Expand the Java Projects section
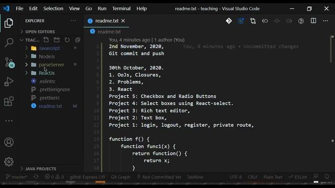The height and width of the screenshot is (188, 335). click(51, 169)
